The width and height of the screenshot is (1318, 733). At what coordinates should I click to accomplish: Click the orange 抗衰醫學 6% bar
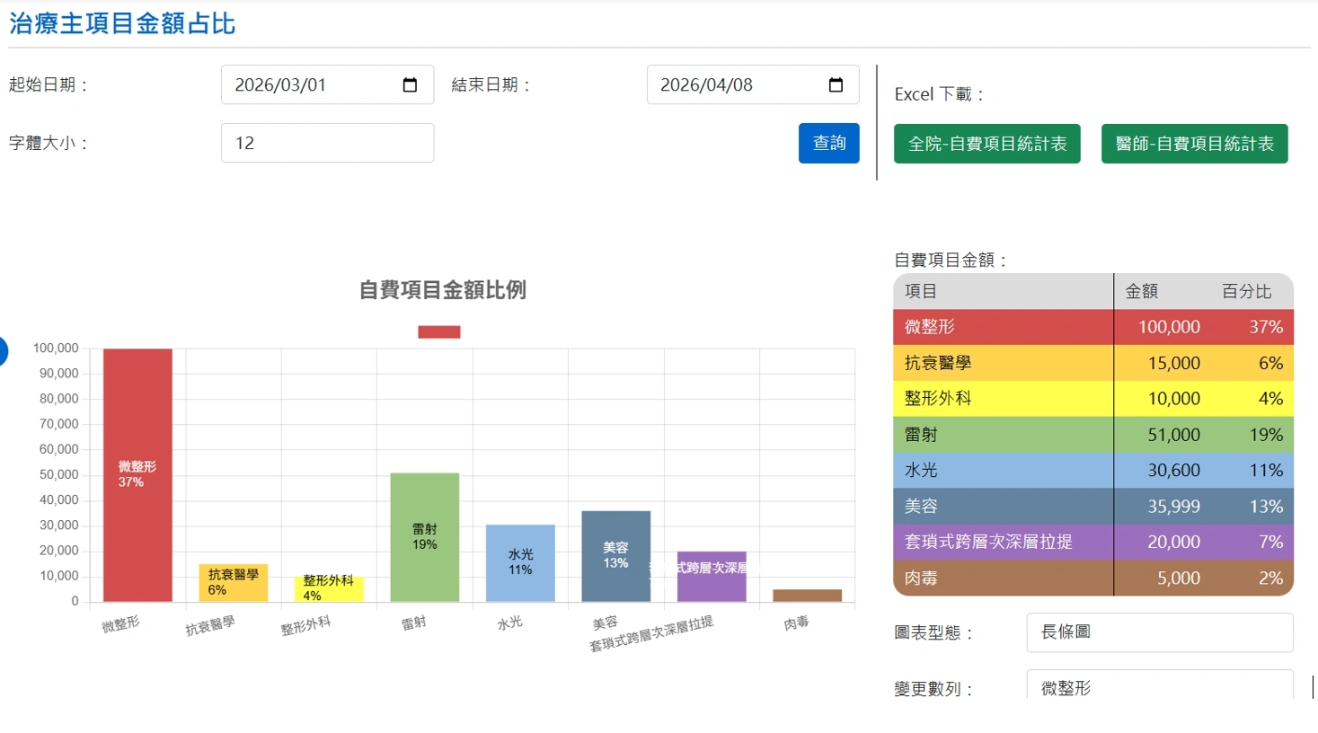click(x=234, y=583)
